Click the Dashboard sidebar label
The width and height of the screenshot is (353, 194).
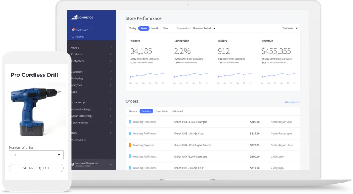(x=82, y=30)
